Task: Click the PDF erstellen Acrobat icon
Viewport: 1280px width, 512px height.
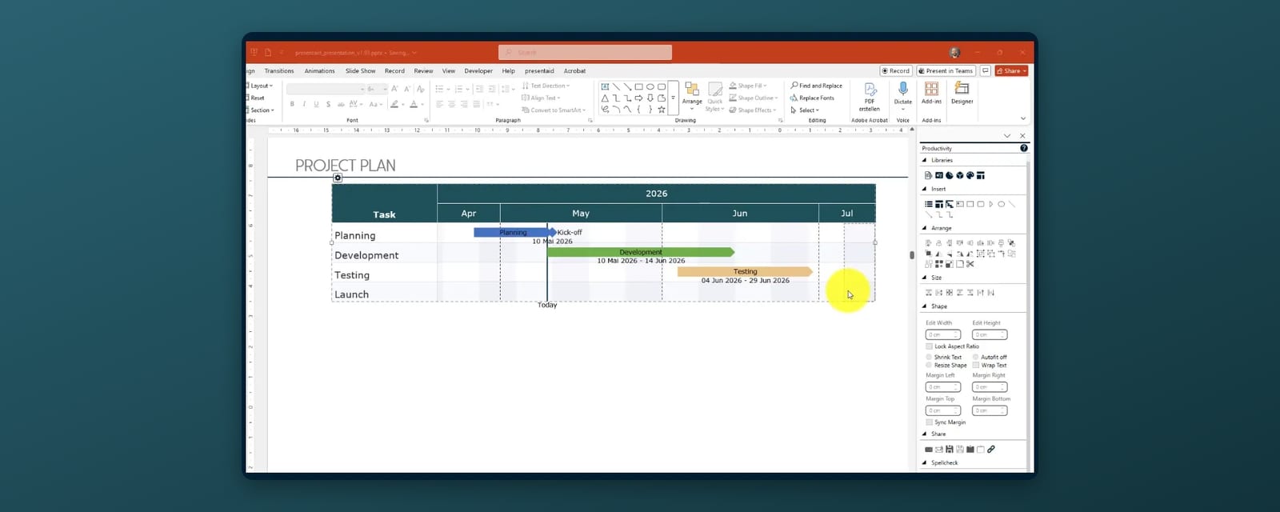Action: 870,96
